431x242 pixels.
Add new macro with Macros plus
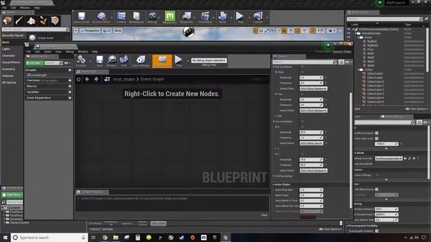pyautogui.click(x=70, y=86)
